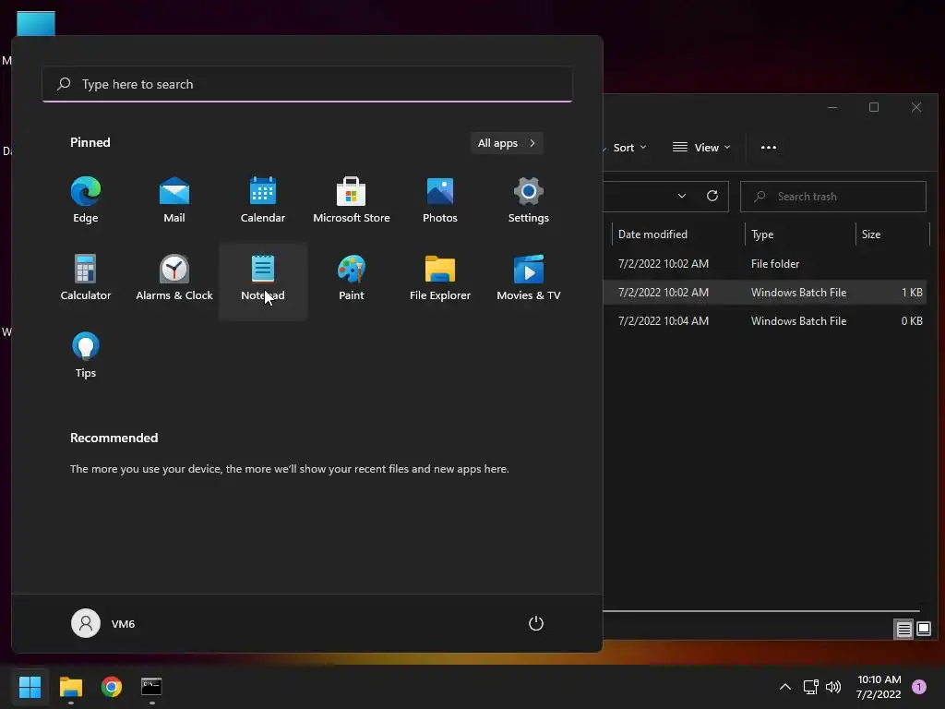Open Notepad from Start menu
Viewport: 945px width, 709px height.
(x=263, y=281)
